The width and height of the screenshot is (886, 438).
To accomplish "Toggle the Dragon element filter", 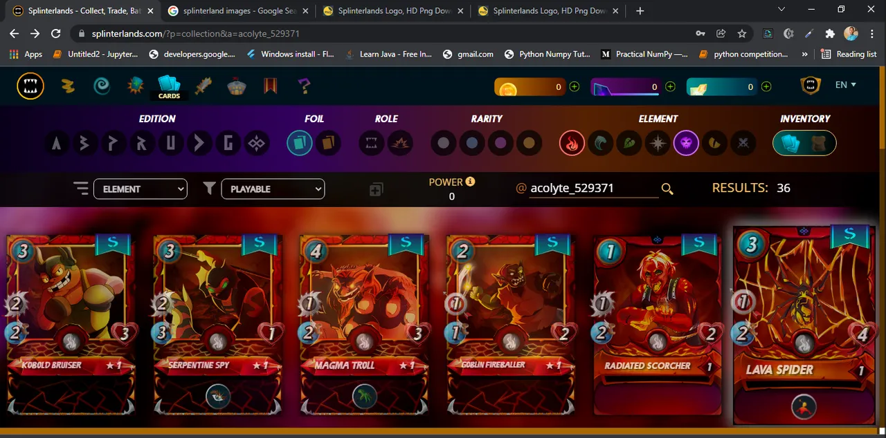I will pos(715,144).
